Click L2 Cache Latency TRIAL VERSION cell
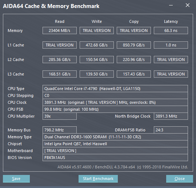This screenshot has width=196, height=188. pos(171,60)
